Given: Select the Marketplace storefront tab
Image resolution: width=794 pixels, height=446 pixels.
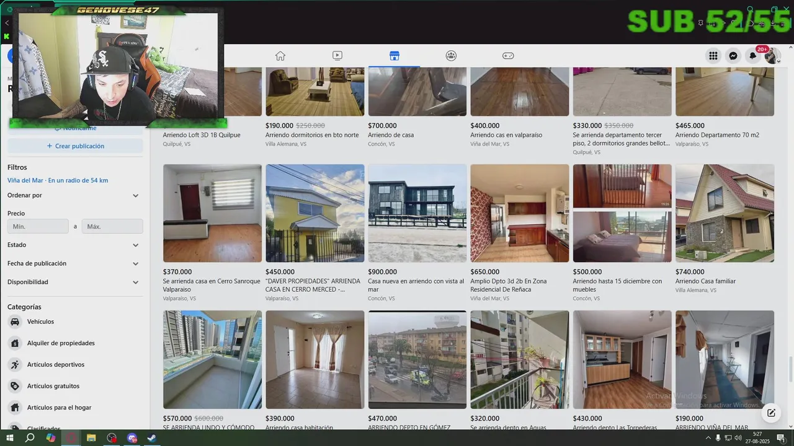Looking at the screenshot, I should click(x=394, y=56).
